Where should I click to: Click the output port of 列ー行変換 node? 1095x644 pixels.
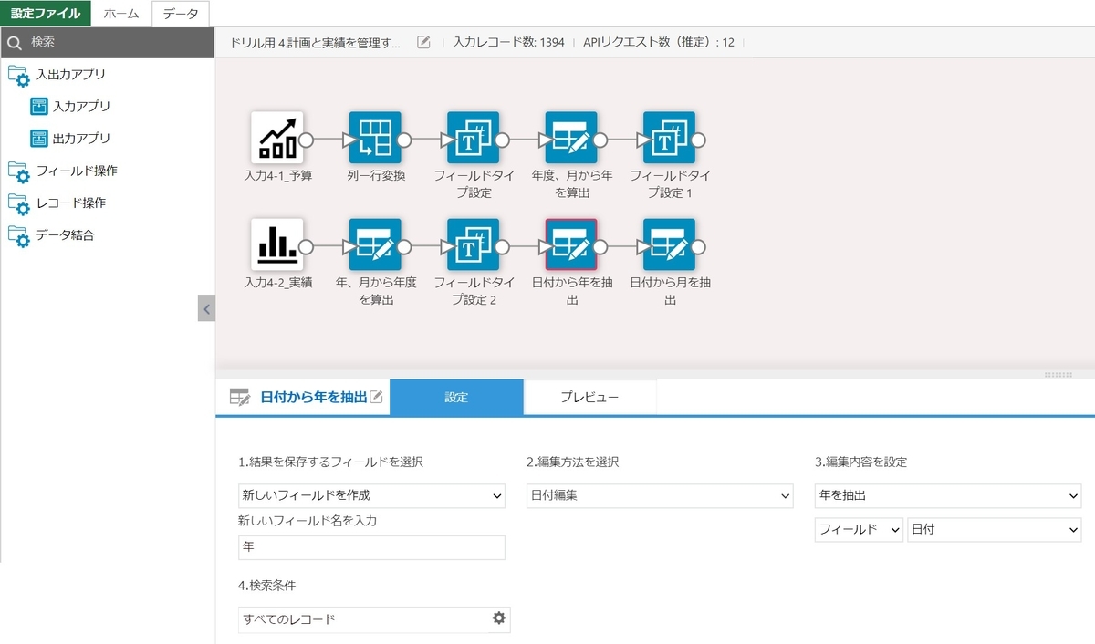pos(404,140)
